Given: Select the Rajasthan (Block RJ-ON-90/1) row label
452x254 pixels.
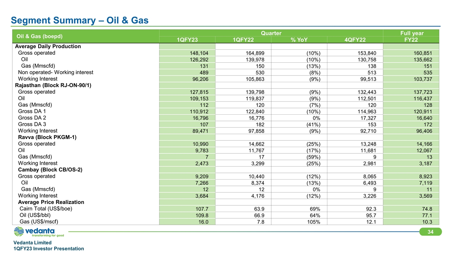Looking at the screenshot, I should 53,85.
